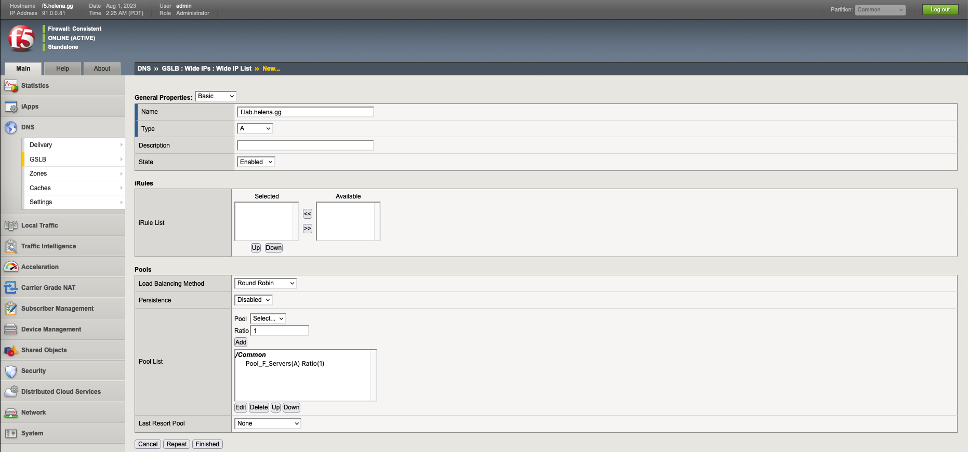This screenshot has height=452, width=968.
Task: Switch to the Help tab
Action: pos(62,69)
